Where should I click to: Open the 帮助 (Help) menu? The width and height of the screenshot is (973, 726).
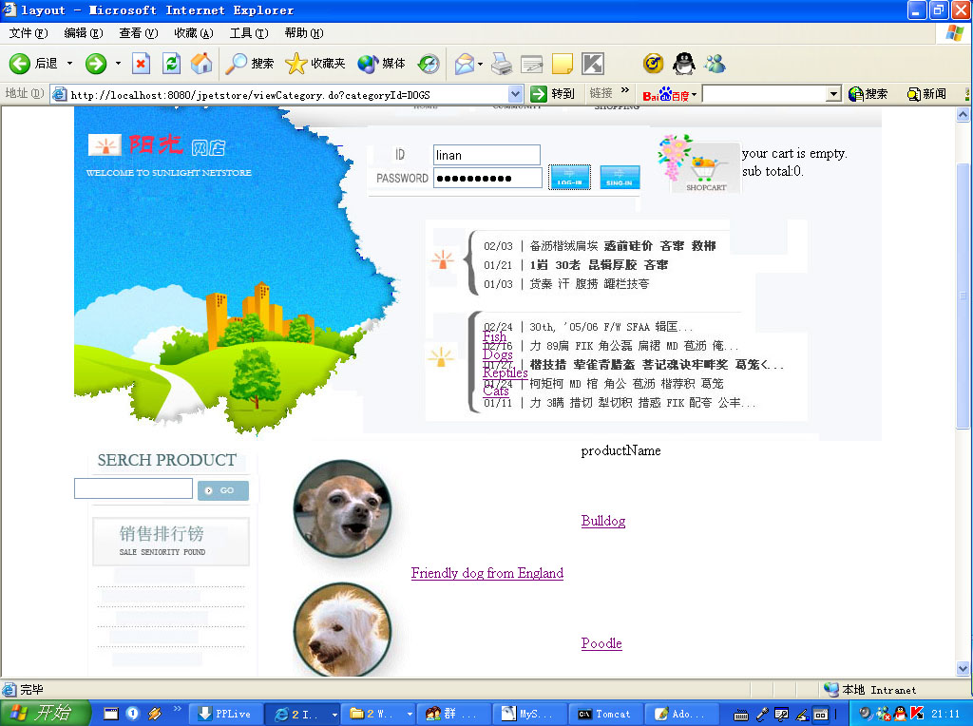point(303,33)
